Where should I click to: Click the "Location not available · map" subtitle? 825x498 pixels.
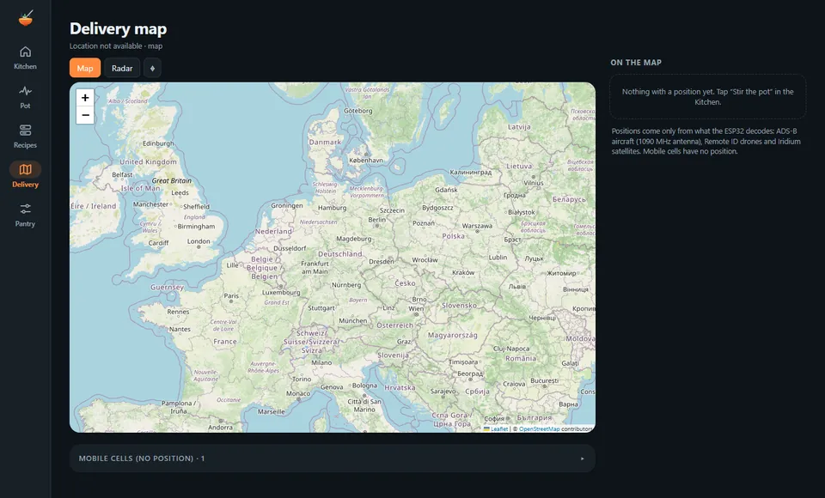[116, 46]
